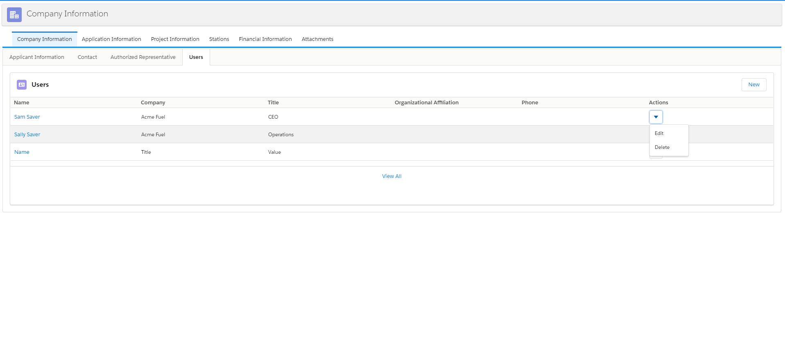Open the Sam Saver record link
The width and height of the screenshot is (785, 349).
[27, 117]
